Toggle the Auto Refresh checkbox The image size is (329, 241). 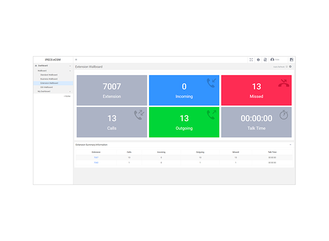point(286,67)
